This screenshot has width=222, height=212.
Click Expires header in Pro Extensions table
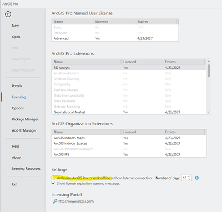click(x=184, y=62)
